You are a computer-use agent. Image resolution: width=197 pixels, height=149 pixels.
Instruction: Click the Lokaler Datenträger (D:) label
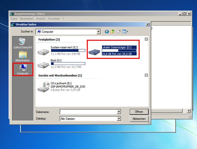(117, 47)
